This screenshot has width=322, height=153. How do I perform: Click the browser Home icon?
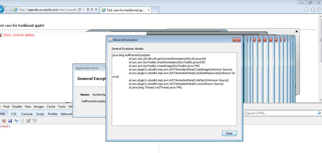[307, 9]
